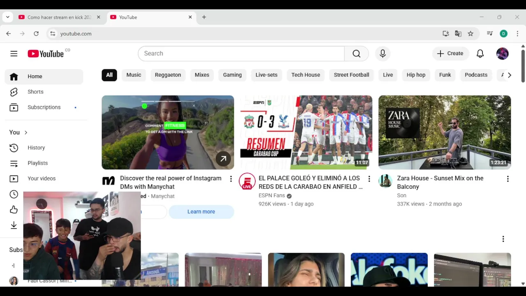
Task: Open a new browser tab
Action: coord(204,17)
